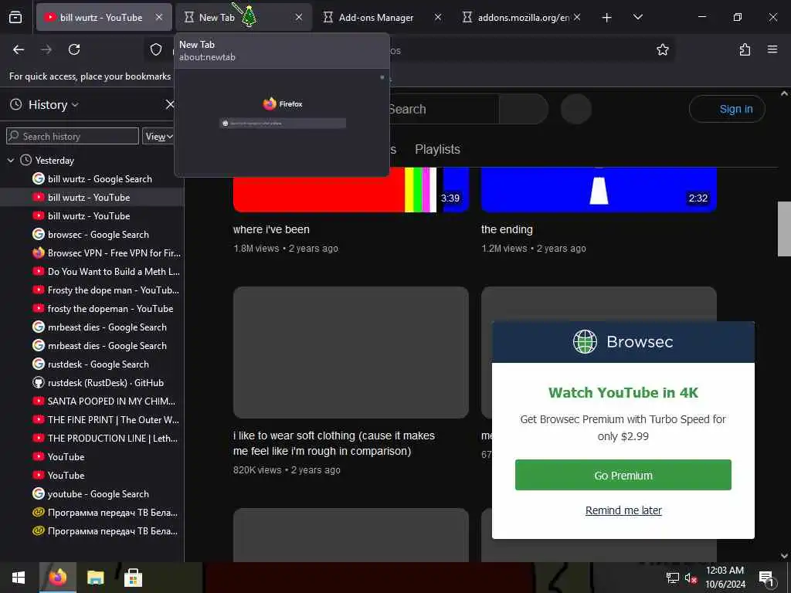Click the Sign in button on YouTube

[727, 109]
